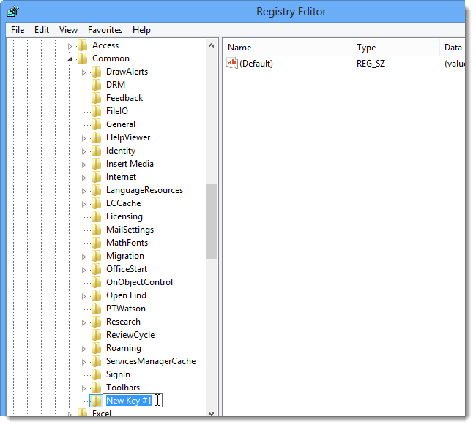Expand the DrawAlerts key
The width and height of the screenshot is (476, 427).
point(83,72)
